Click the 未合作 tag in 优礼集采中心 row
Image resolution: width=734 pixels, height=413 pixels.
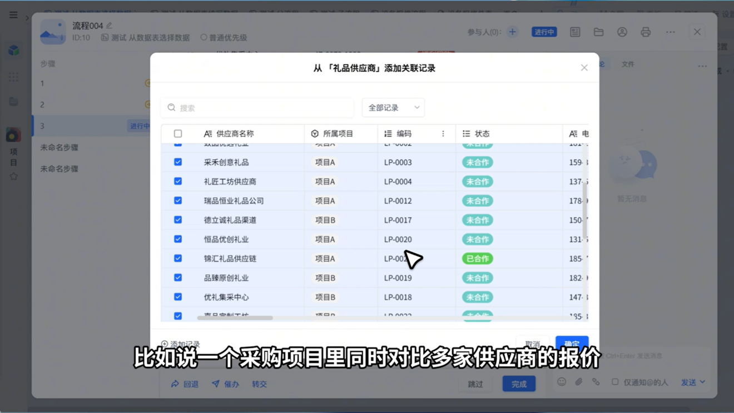click(x=478, y=297)
